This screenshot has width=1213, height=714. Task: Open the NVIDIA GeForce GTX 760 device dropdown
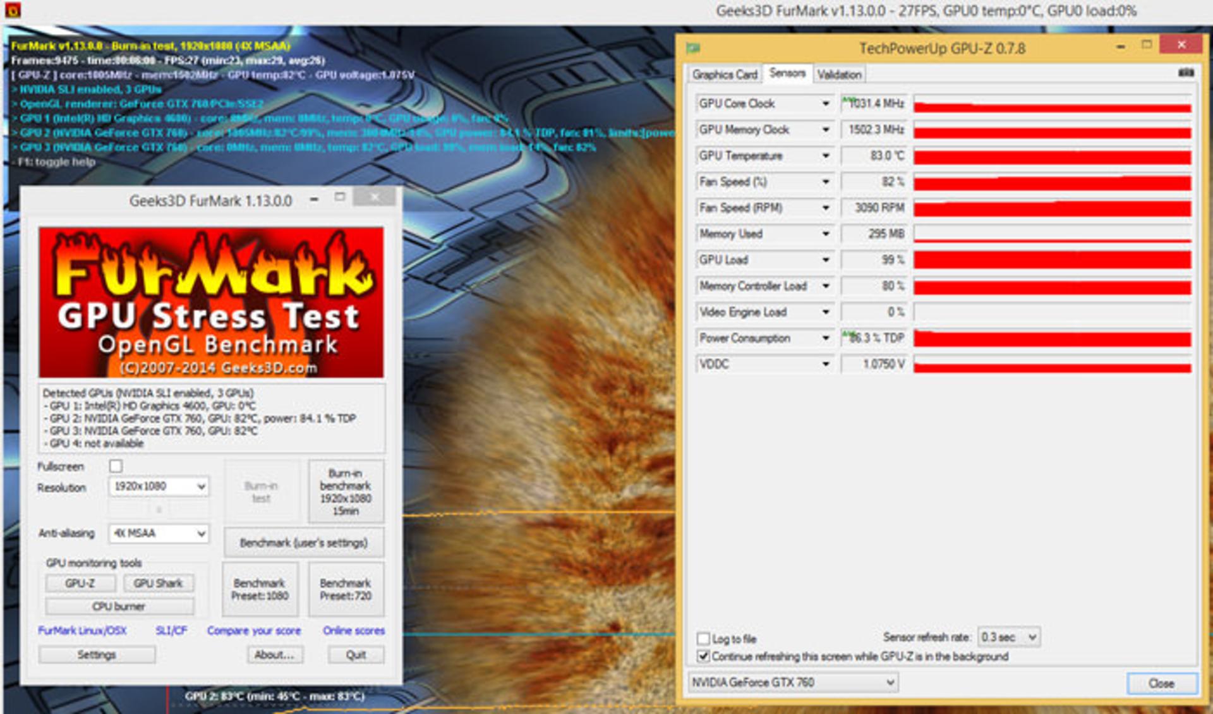(793, 682)
